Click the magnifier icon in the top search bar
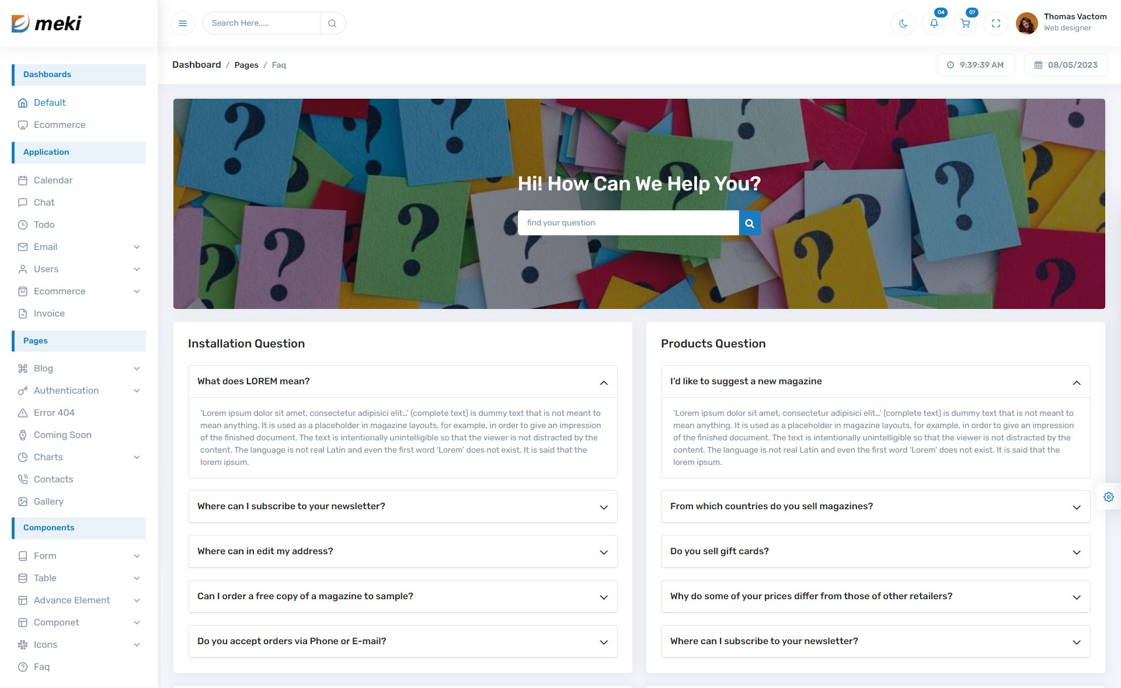 332,23
